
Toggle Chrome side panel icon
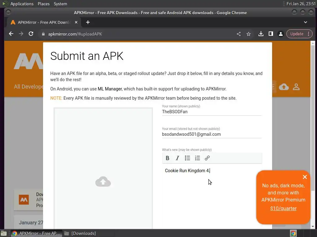coord(271,34)
